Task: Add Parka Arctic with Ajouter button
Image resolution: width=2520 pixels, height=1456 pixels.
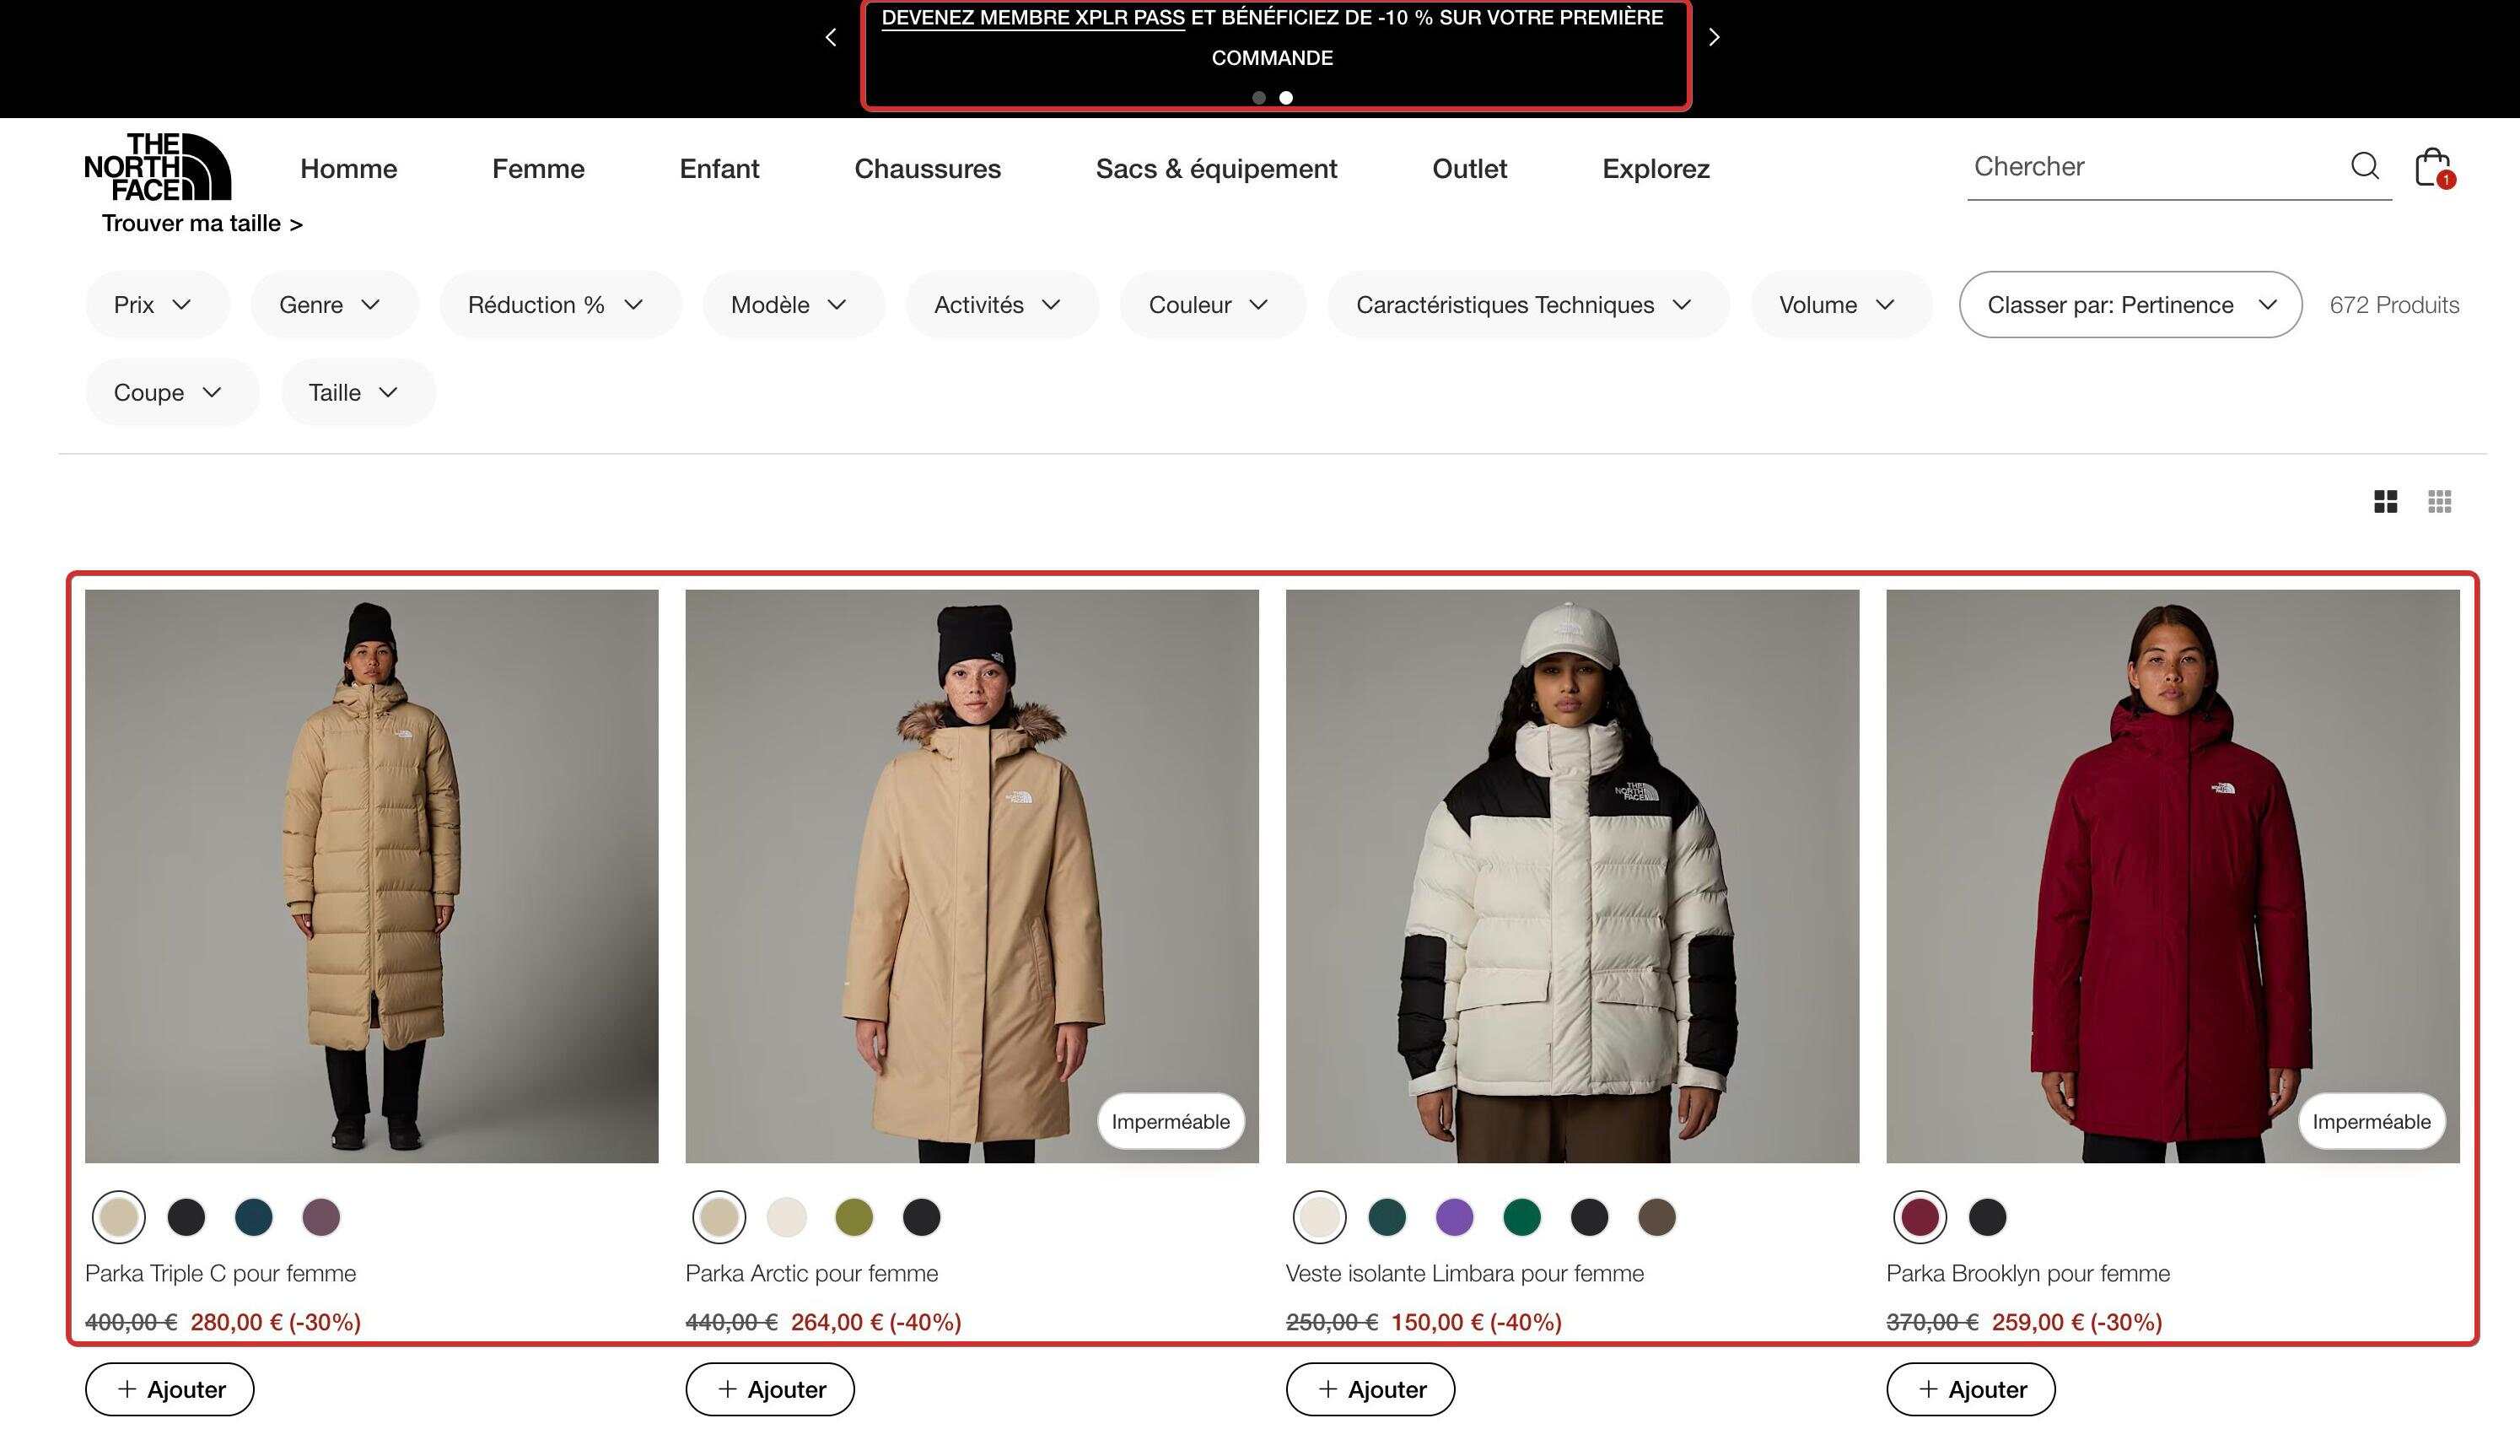Action: click(770, 1389)
